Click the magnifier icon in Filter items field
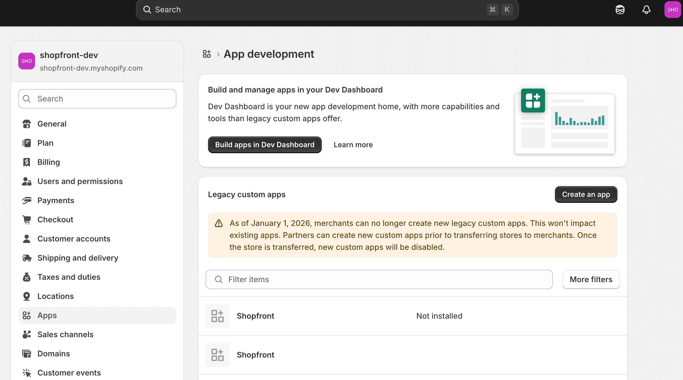The image size is (683, 380). 219,279
